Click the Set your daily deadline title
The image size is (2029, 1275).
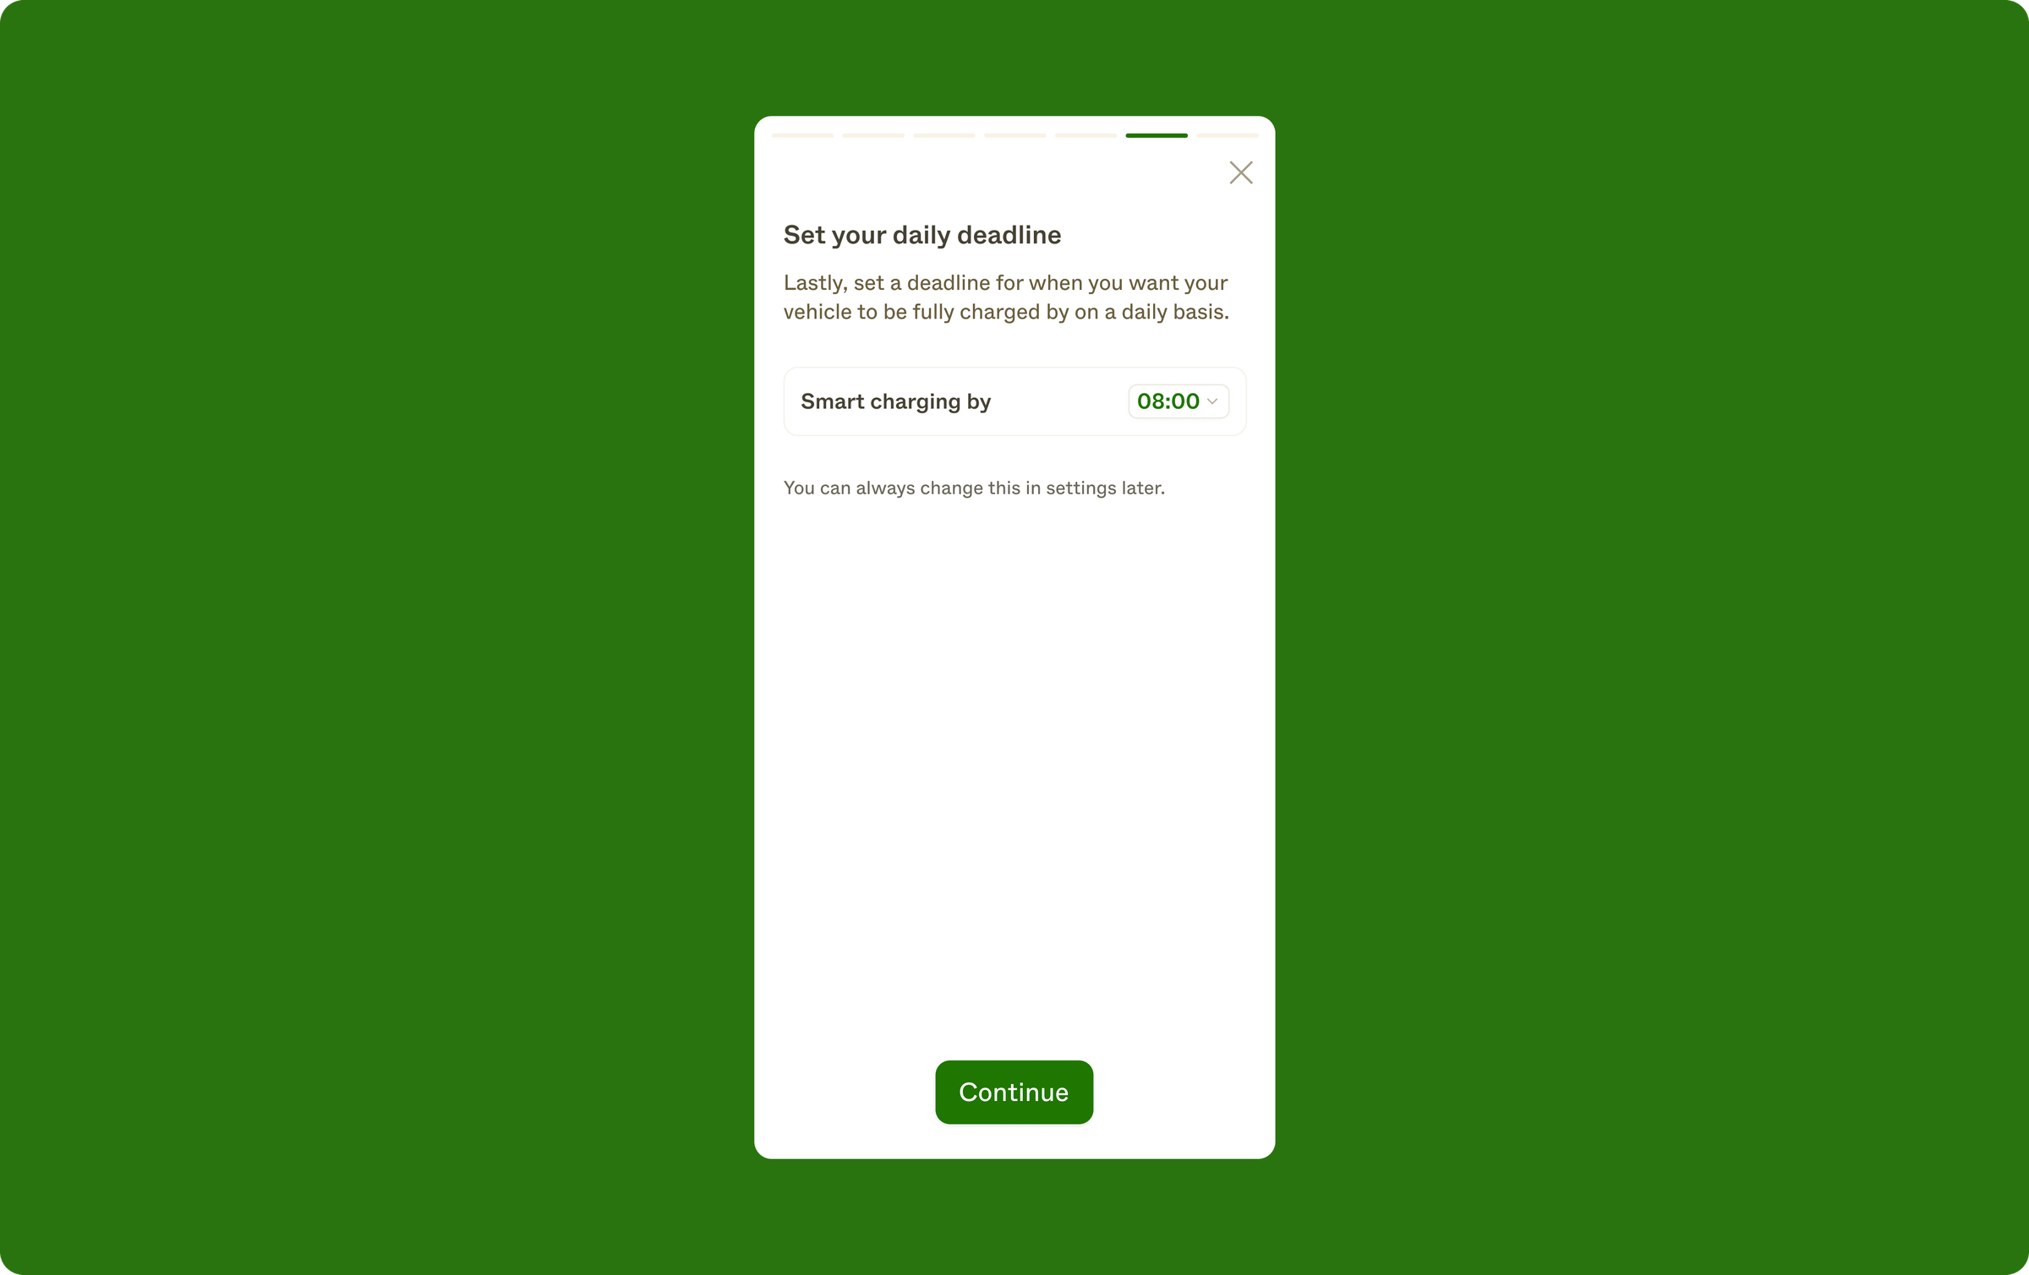[922, 233]
